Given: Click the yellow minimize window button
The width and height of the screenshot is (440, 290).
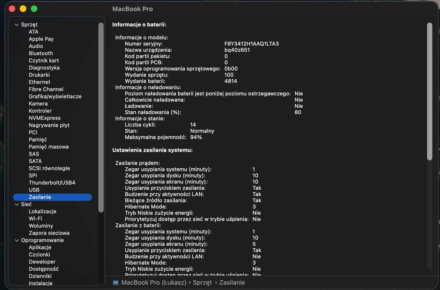Looking at the screenshot, I should tap(23, 9).
